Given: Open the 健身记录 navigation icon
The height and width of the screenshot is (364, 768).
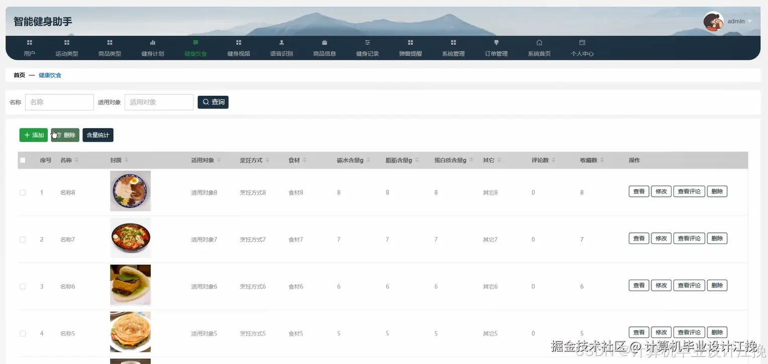Looking at the screenshot, I should 367,43.
